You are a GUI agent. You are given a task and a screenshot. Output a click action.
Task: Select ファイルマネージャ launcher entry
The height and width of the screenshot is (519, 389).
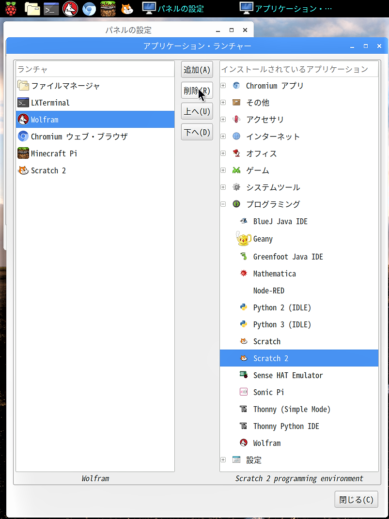click(95, 86)
